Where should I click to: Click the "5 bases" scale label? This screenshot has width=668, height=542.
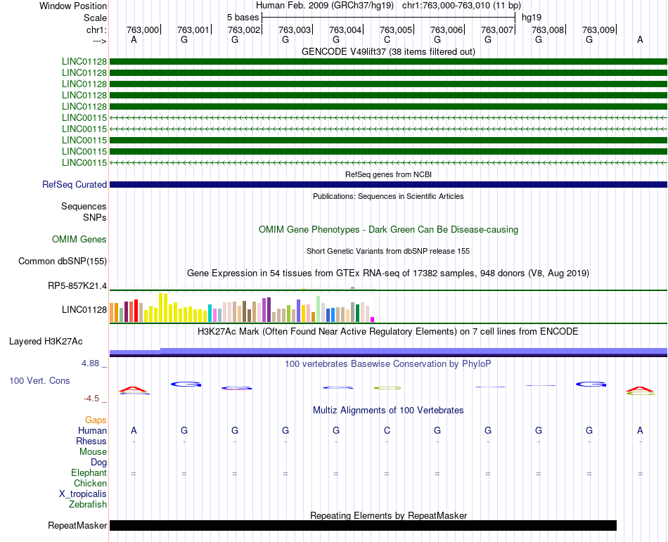(243, 18)
